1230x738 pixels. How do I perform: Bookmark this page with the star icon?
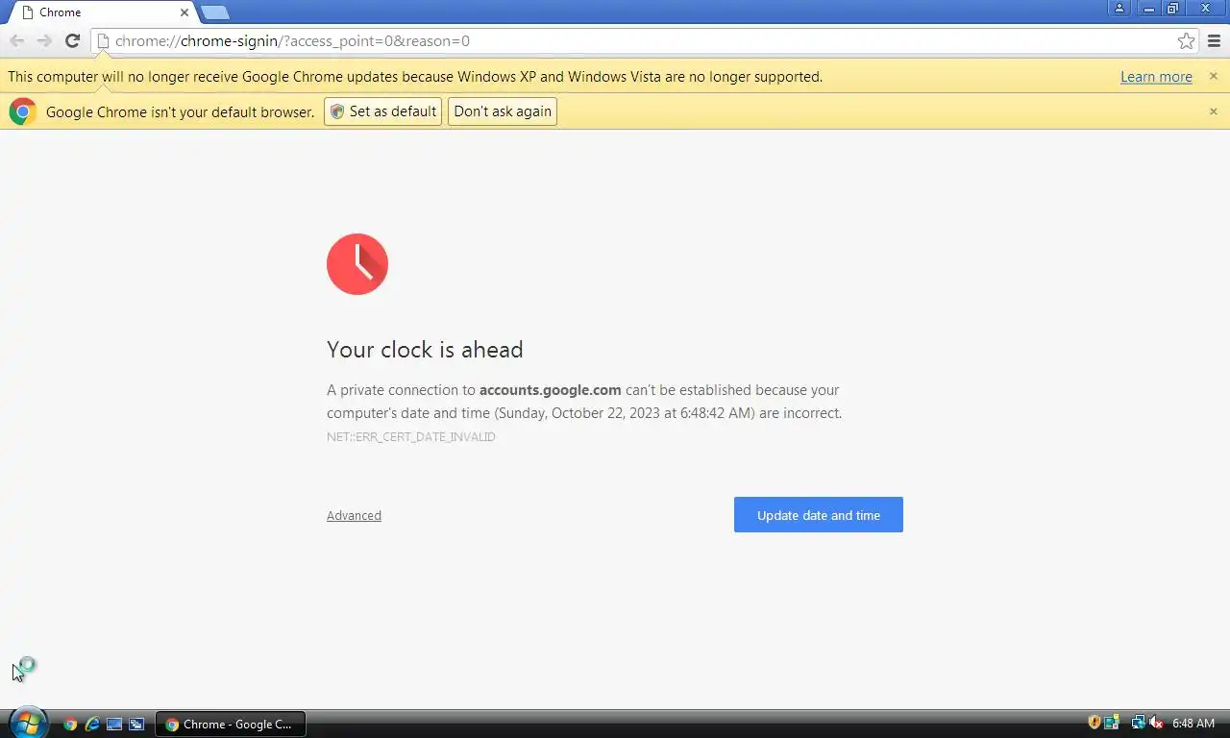(x=1186, y=40)
